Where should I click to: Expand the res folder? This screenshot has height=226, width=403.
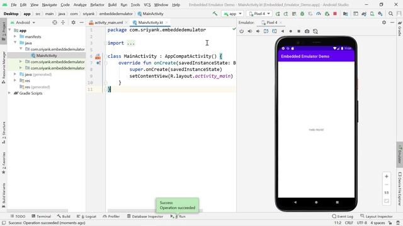(15, 80)
